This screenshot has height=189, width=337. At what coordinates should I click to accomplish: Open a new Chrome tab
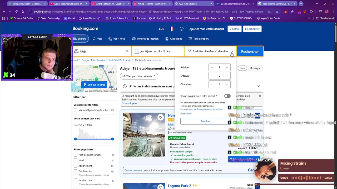tap(301, 4)
